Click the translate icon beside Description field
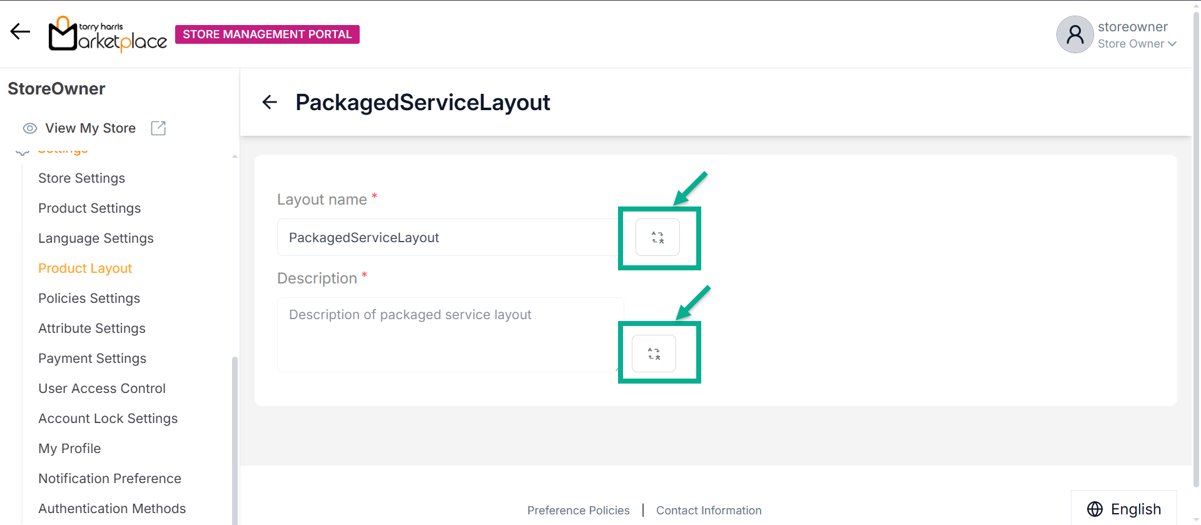Image resolution: width=1201 pixels, height=525 pixels. [654, 354]
